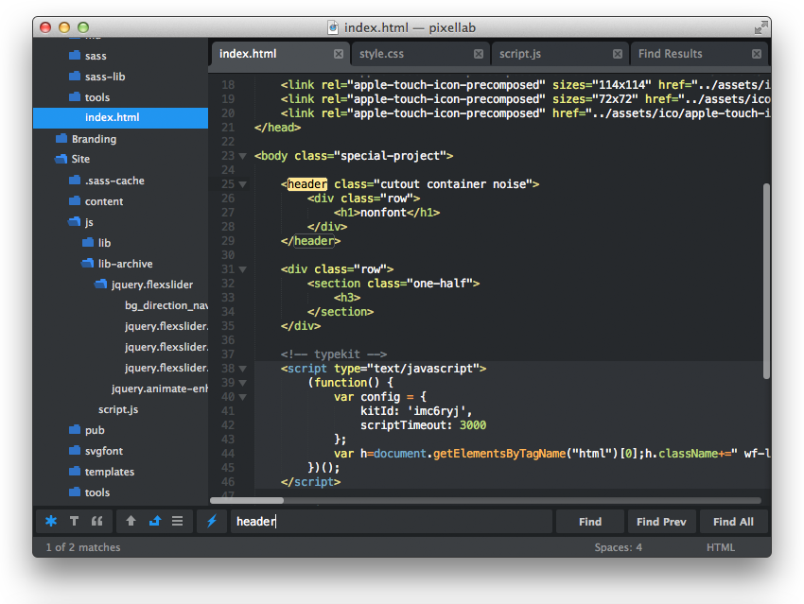This screenshot has width=804, height=604.
Task: Collapse the body tag at line 23
Action: [242, 156]
